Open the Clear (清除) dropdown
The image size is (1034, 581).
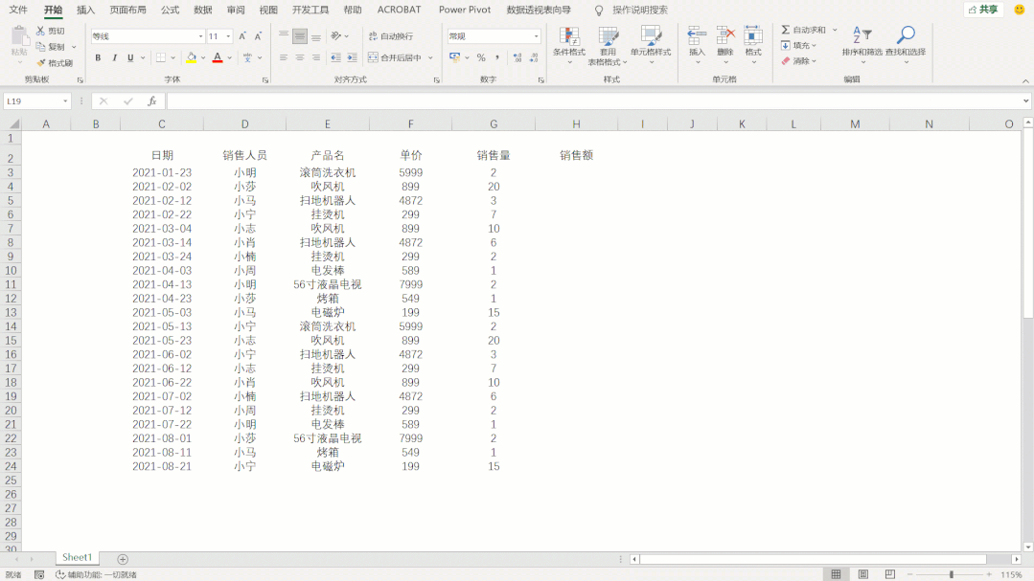click(x=798, y=61)
